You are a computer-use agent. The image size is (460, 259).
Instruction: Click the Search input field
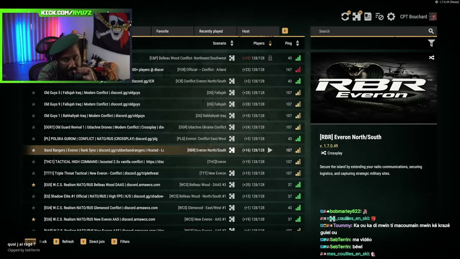click(374, 31)
